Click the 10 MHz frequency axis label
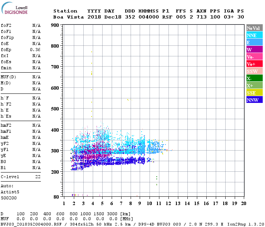This screenshot has height=227, width=265. click(x=150, y=204)
